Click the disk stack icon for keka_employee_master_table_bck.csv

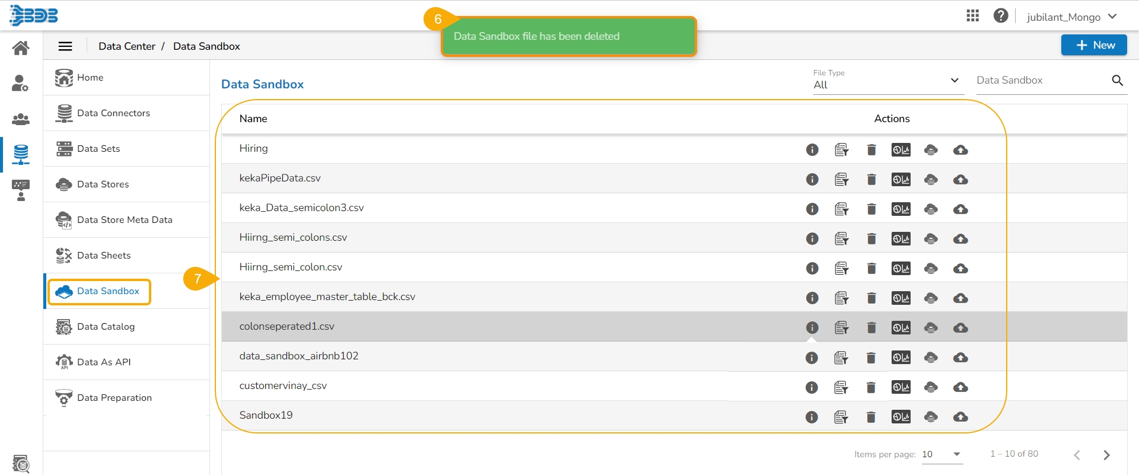(x=931, y=298)
